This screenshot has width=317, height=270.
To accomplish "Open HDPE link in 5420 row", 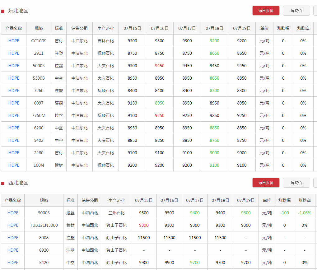I will click(x=13, y=263).
